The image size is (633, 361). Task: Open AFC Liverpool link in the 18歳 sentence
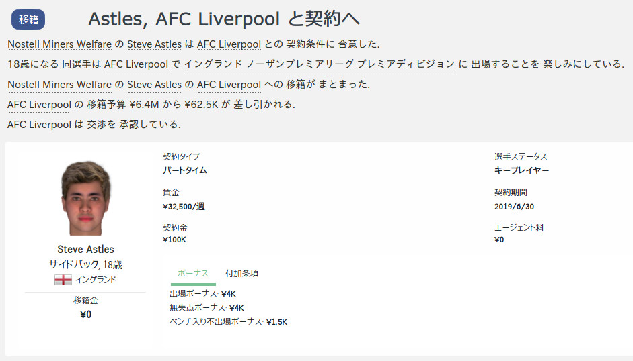[136, 64]
